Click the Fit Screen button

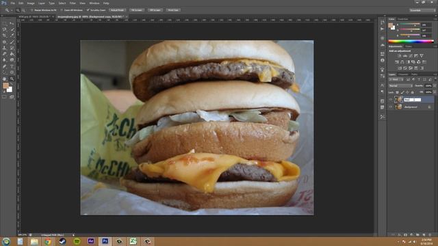click(x=137, y=10)
